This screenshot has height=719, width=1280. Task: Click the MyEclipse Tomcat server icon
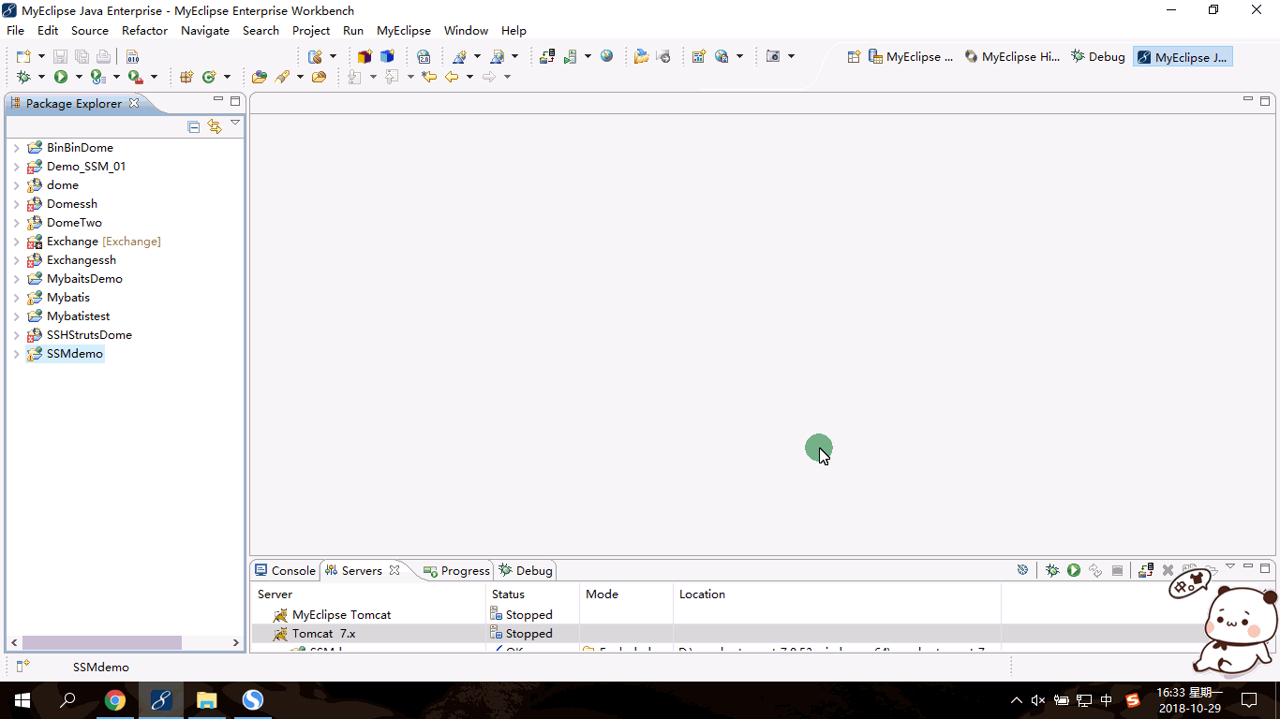(x=280, y=615)
